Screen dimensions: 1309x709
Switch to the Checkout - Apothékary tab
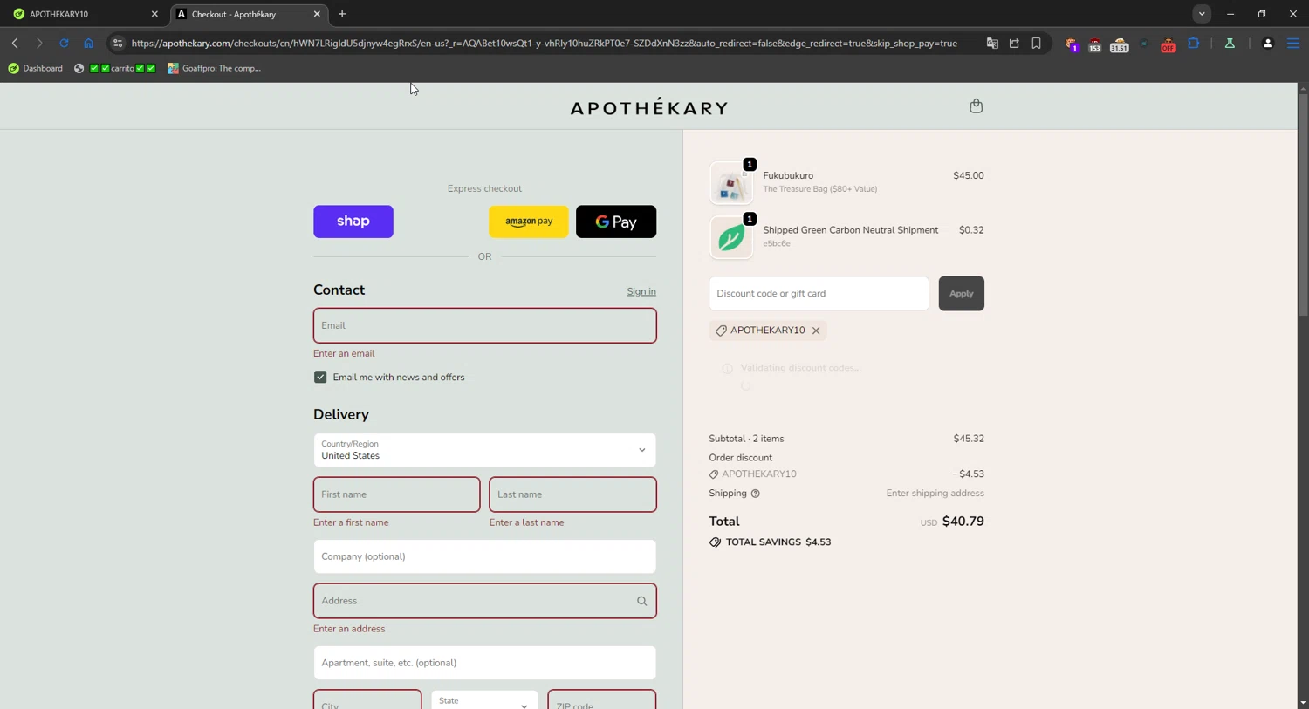click(x=250, y=14)
